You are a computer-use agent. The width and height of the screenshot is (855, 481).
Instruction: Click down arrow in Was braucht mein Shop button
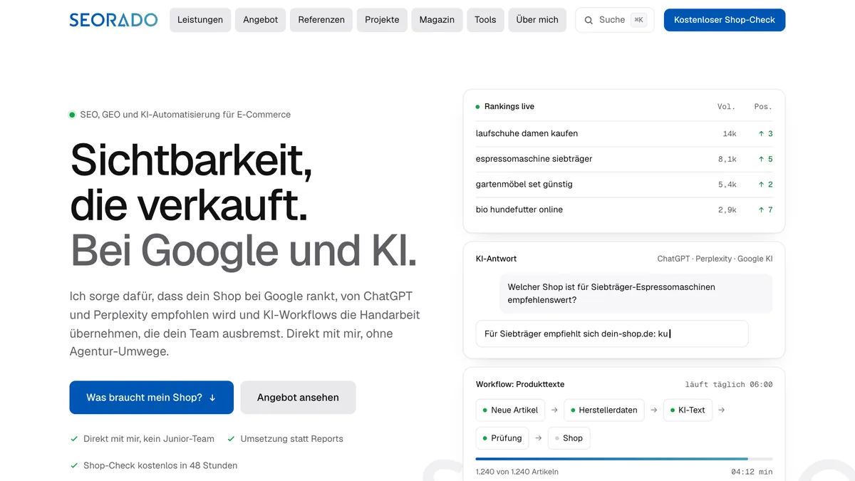pos(212,398)
